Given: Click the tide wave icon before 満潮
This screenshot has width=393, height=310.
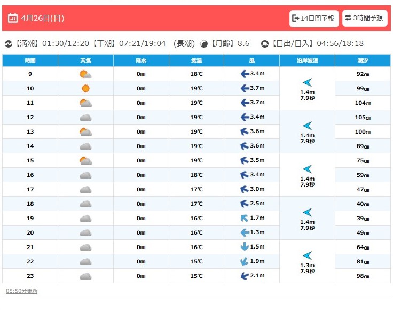Looking at the screenshot, I should (8, 44).
